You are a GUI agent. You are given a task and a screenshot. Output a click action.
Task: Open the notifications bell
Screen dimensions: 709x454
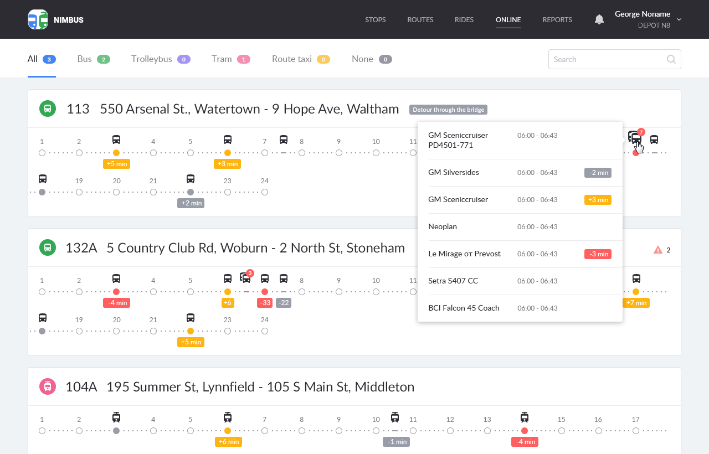[599, 19]
